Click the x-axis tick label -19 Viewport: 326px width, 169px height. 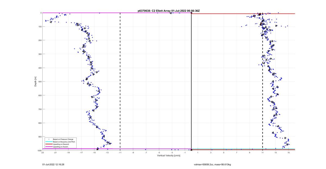[68, 152]
